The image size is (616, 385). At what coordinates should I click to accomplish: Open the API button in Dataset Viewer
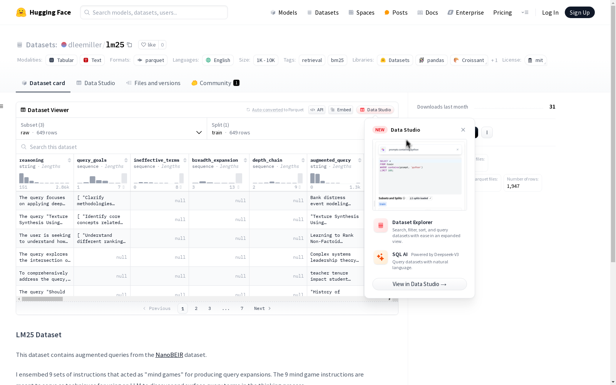point(317,110)
